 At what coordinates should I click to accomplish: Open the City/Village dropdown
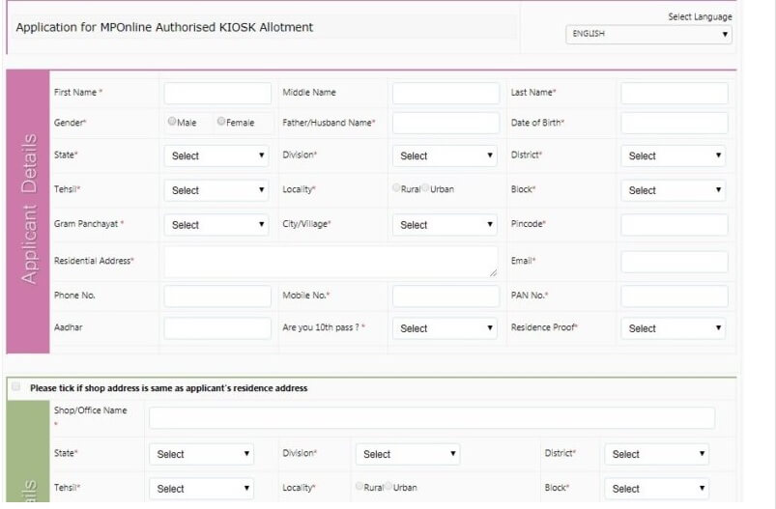[445, 225]
